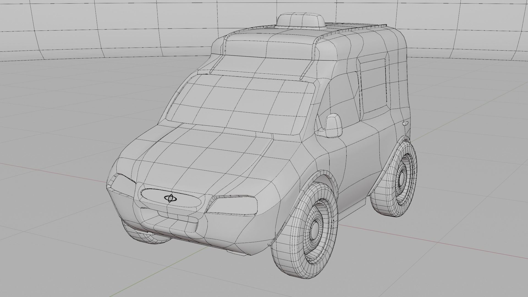528x297 pixels.
Task: Click the small door handle on the side
Action: pyautogui.click(x=405, y=123)
